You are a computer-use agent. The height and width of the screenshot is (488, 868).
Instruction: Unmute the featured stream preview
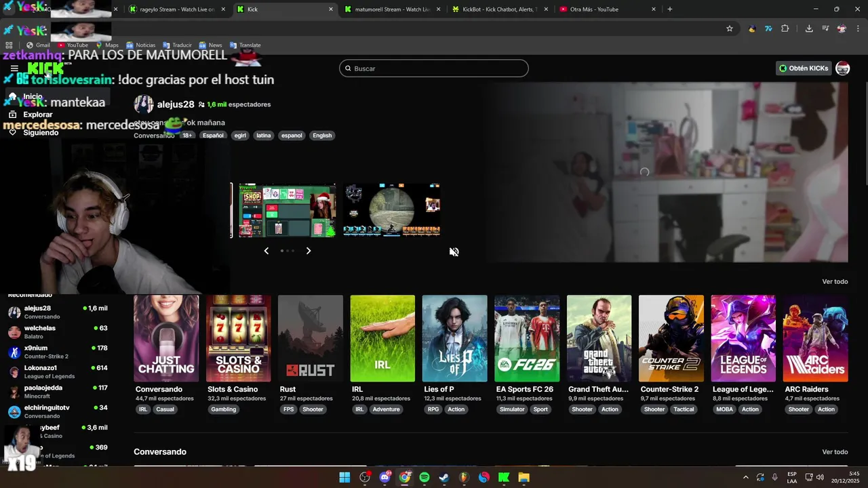click(x=454, y=252)
